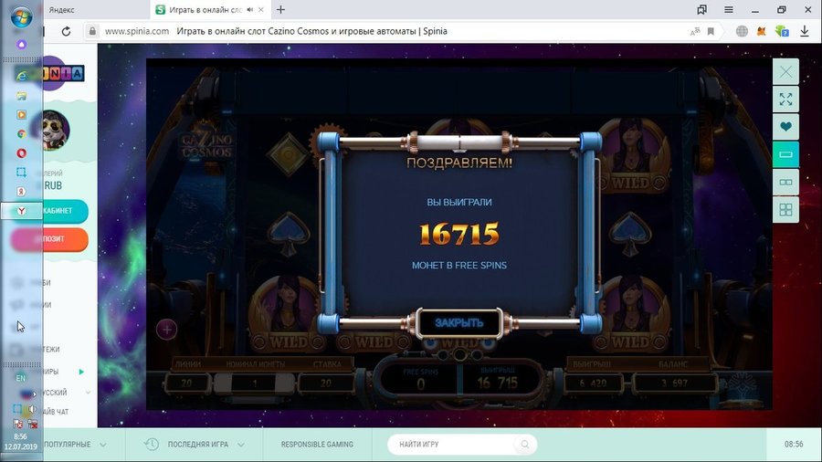Open the browser downloads arrow icon
The width and height of the screenshot is (822, 462).
(x=805, y=31)
